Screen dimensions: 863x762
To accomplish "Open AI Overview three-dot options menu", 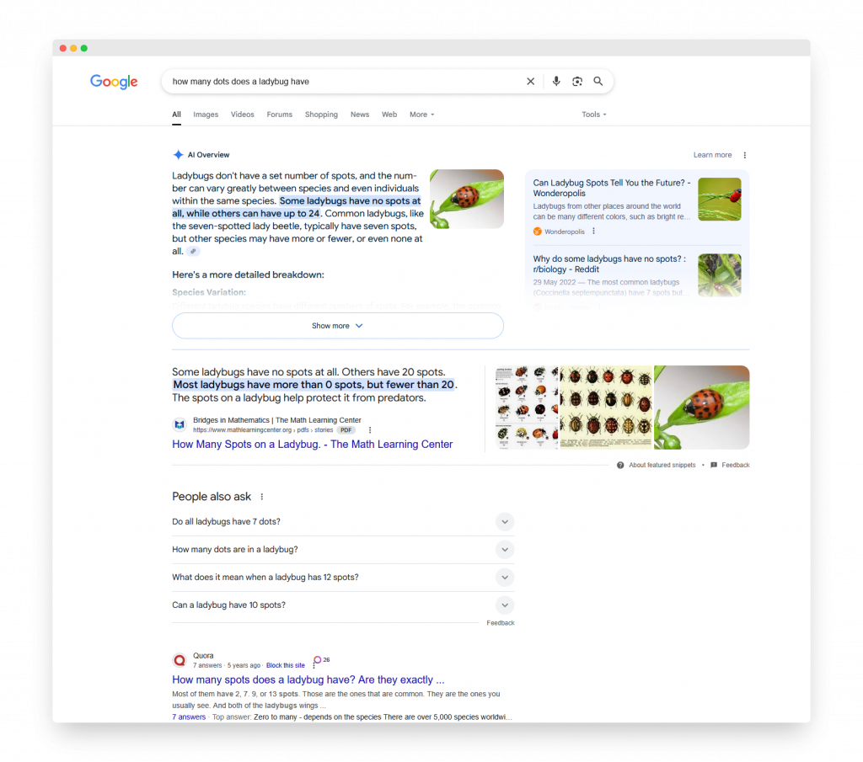I will pos(745,155).
